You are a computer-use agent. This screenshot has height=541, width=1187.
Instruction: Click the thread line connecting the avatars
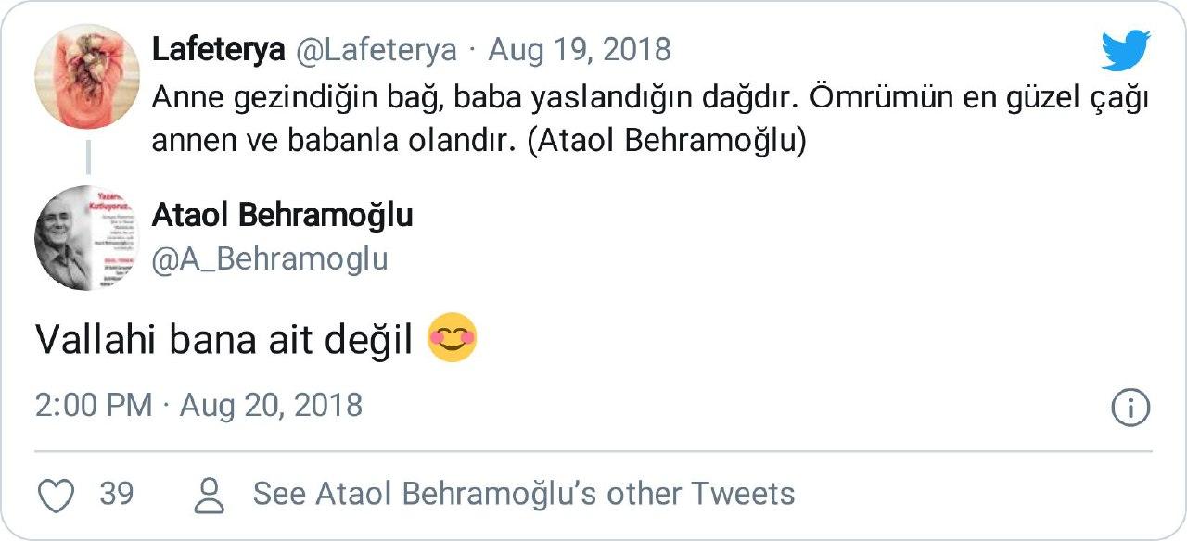pyautogui.click(x=87, y=156)
